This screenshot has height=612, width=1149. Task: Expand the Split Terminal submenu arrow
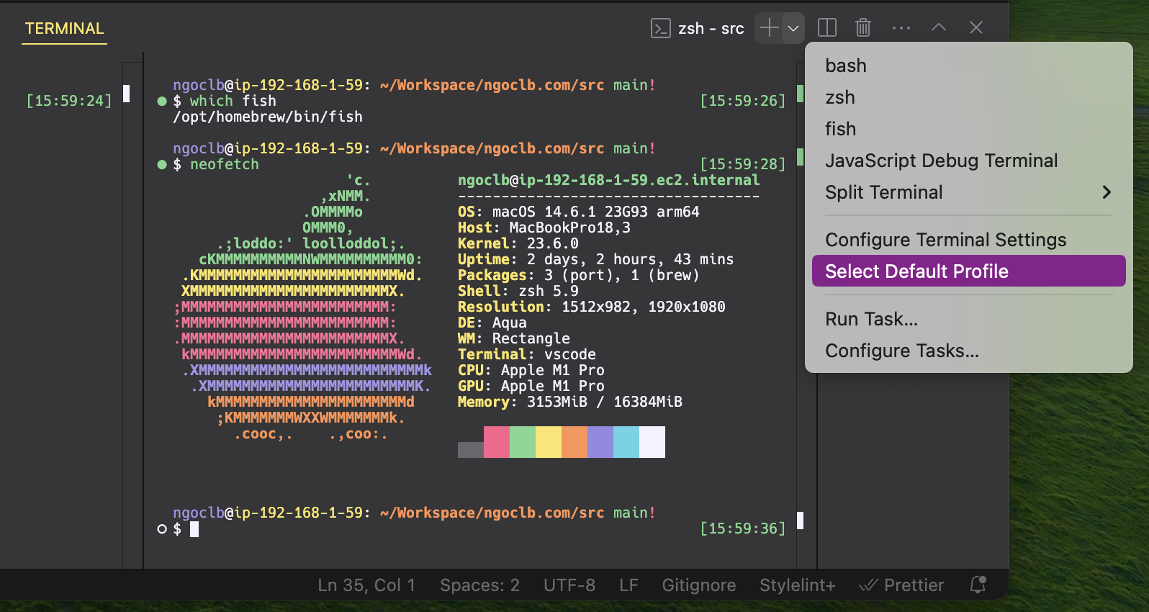pyautogui.click(x=1107, y=192)
